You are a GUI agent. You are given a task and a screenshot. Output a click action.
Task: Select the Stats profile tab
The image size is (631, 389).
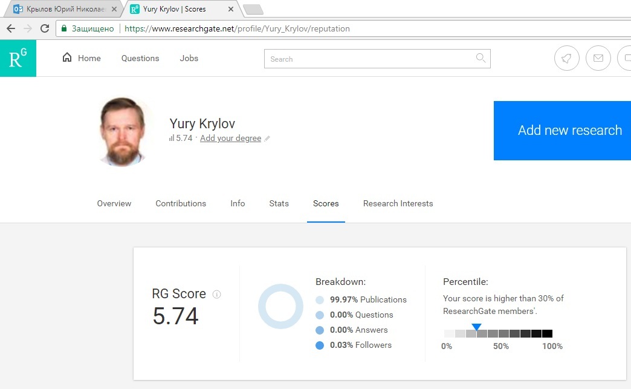tap(279, 203)
